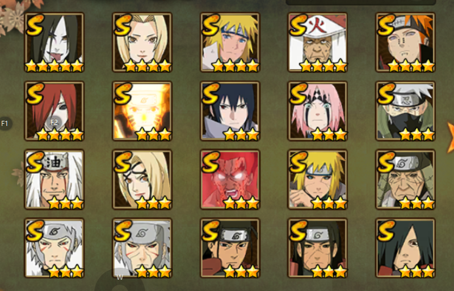The width and height of the screenshot is (454, 291).
Task: Click the red-haired Nagato portrait
Action: [54, 111]
